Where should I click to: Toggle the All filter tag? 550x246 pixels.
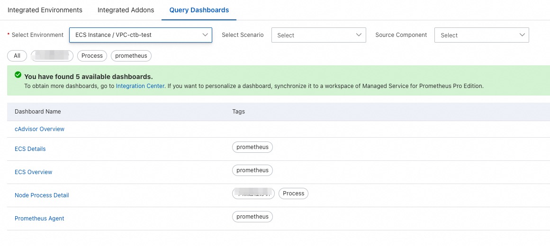[x=17, y=56]
